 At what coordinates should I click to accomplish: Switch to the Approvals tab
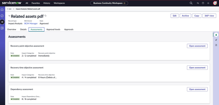(x=69, y=29)
